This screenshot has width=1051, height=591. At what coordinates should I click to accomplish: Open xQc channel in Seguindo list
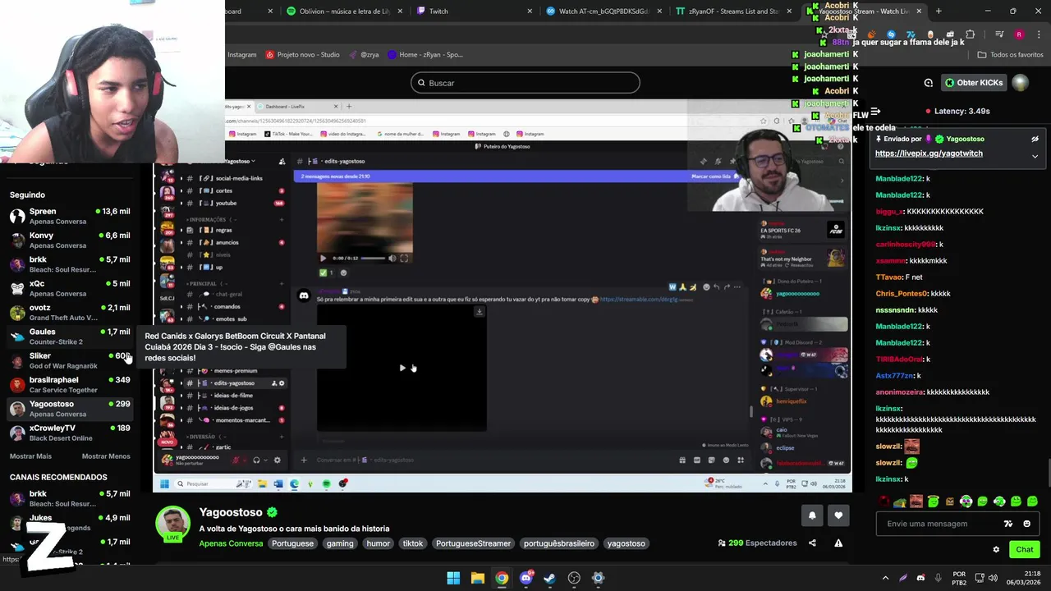click(70, 288)
